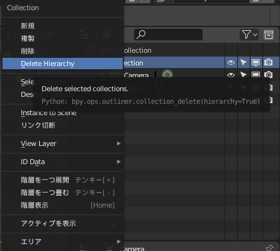Toggle render camera icon of the selected collection

[269, 62]
